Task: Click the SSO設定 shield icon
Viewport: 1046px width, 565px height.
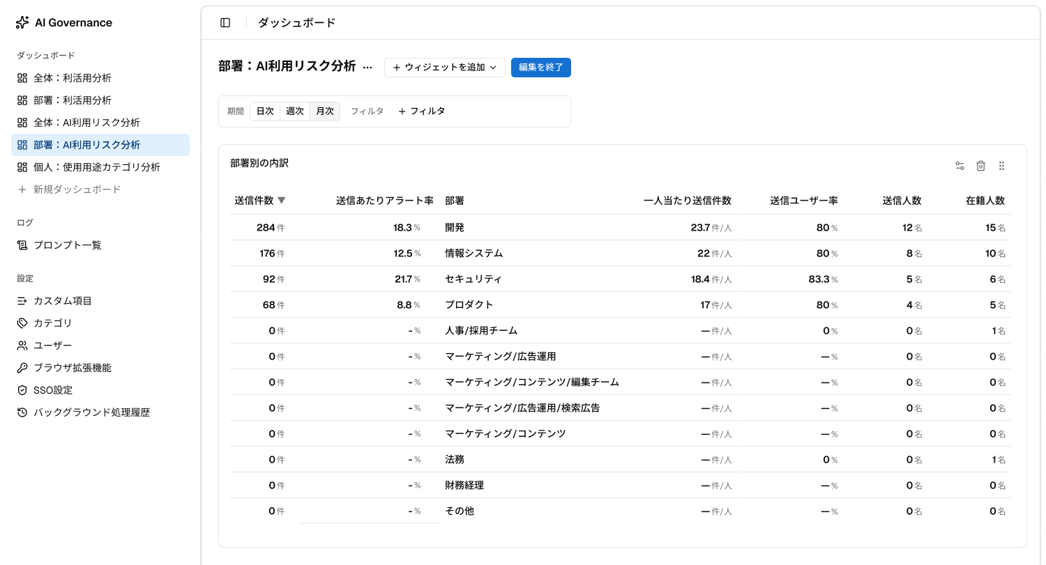Action: [22, 390]
